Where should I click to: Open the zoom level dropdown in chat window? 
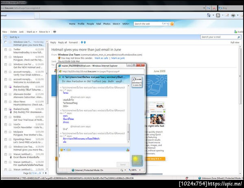(140, 170)
